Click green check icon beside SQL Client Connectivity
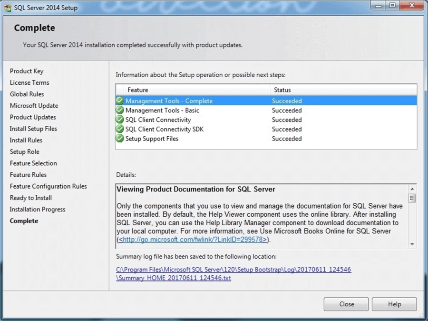The width and height of the screenshot is (428, 321). 119,120
